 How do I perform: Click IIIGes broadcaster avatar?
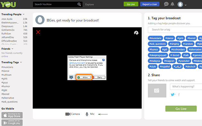[x=40, y=20]
